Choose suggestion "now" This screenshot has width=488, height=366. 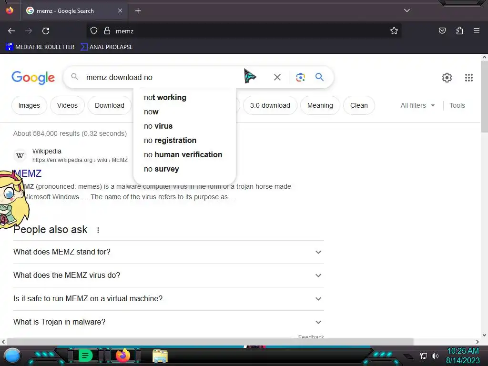(x=184, y=112)
